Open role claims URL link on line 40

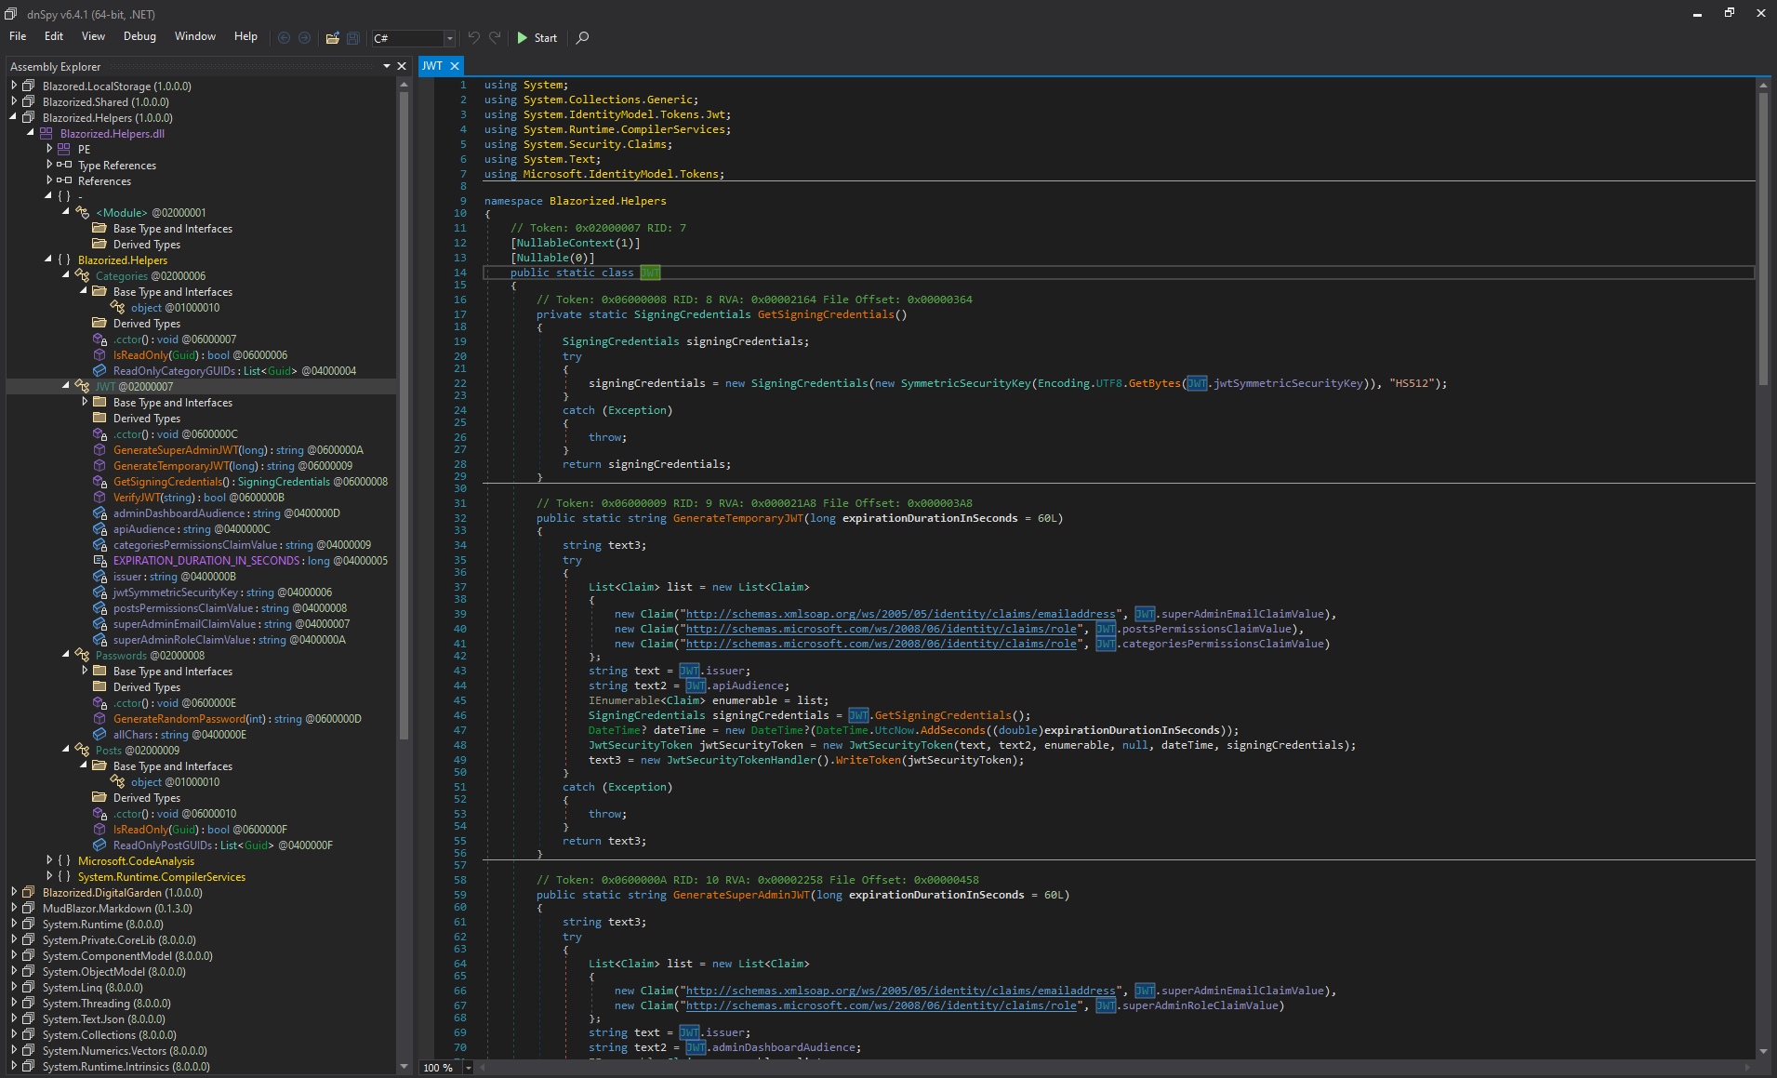click(881, 629)
